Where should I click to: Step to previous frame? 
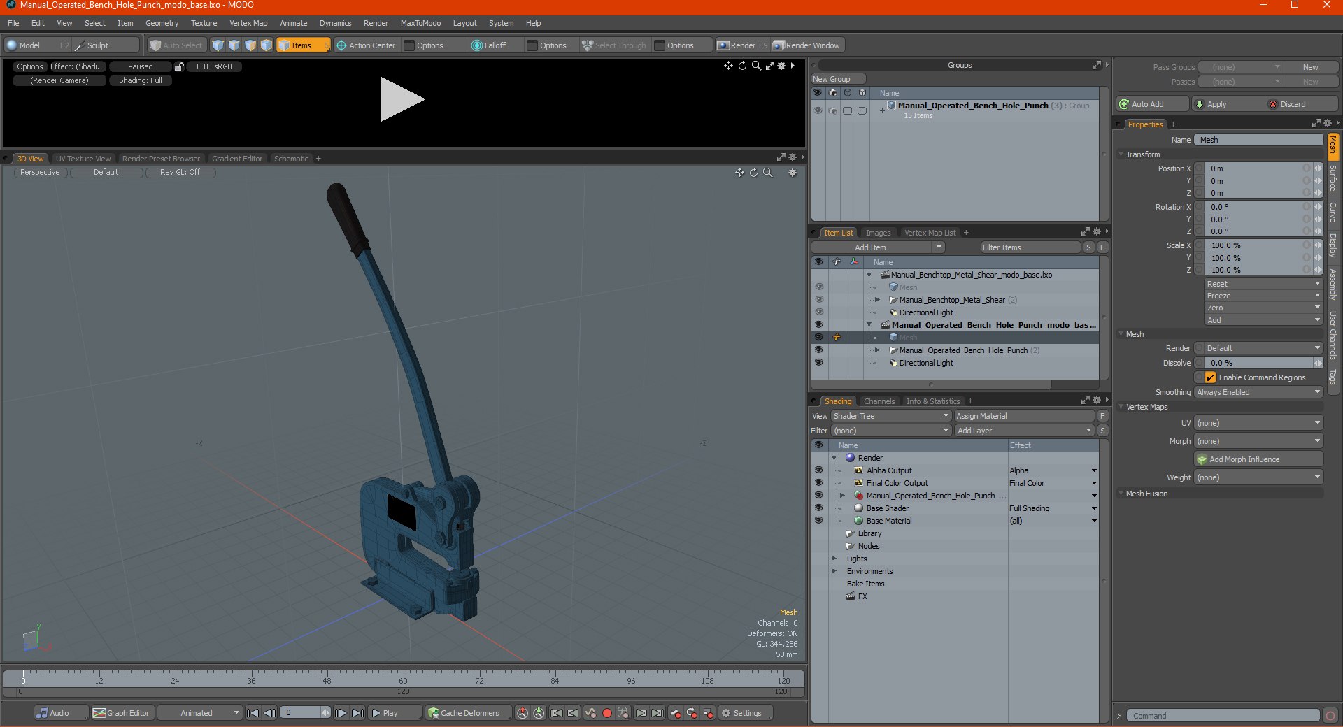pos(269,713)
